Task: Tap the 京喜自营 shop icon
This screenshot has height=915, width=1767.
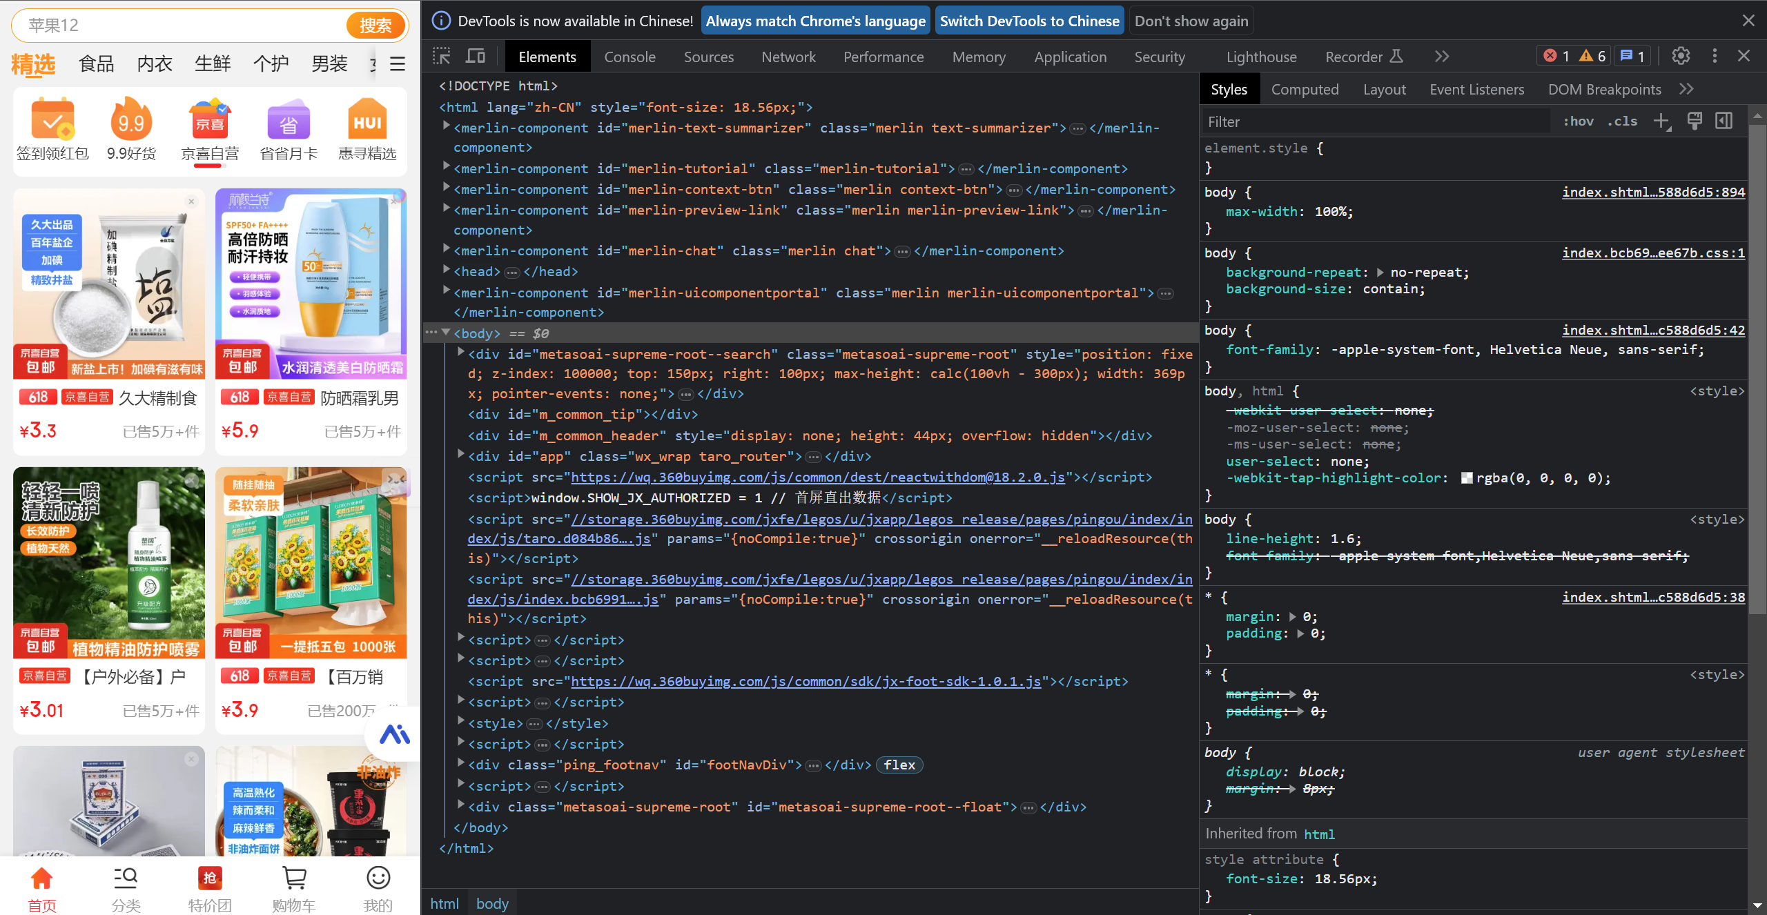Action: tap(210, 129)
